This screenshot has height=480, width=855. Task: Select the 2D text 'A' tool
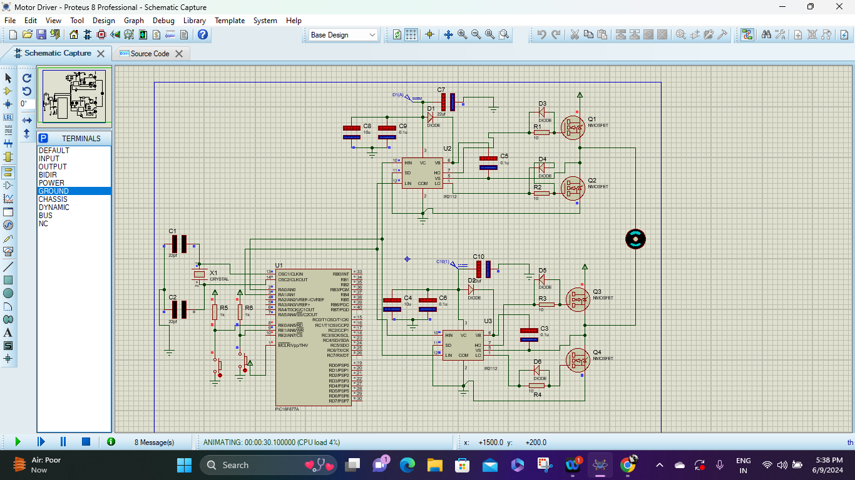click(x=8, y=332)
